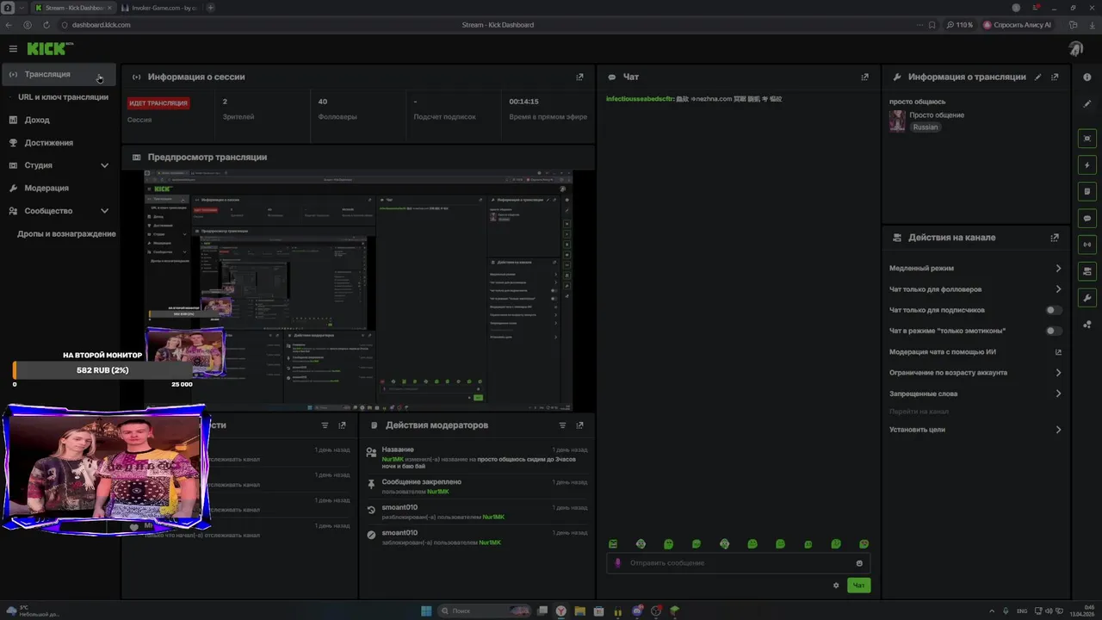Select Трансляция in left sidebar
Viewport: 1102px width, 620px height.
[59, 74]
